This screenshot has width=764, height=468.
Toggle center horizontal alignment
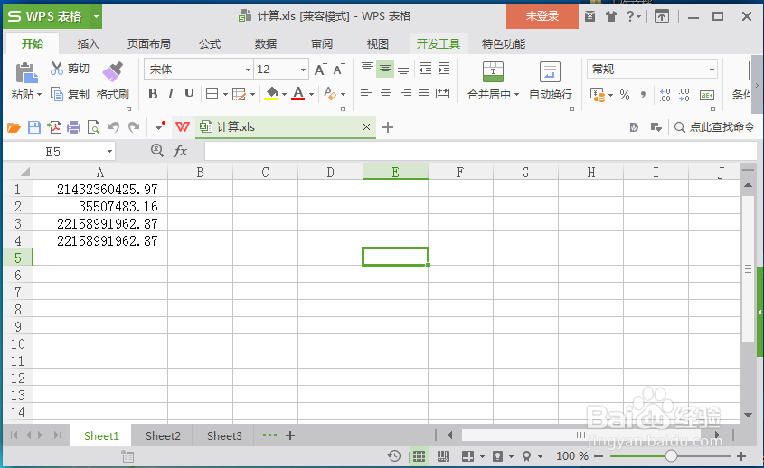click(386, 94)
